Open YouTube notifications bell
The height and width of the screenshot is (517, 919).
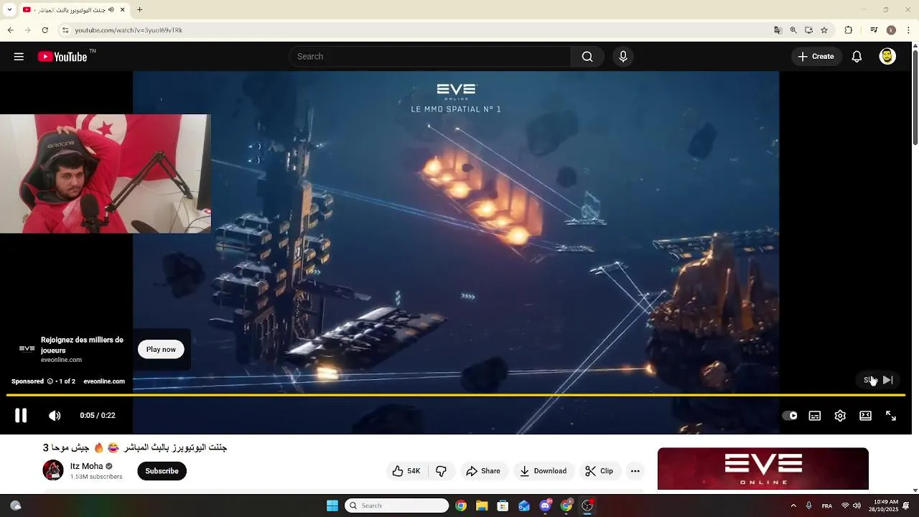point(857,57)
